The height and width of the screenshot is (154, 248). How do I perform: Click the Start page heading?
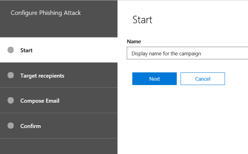142,20
